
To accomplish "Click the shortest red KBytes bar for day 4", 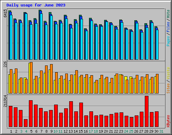I will [26, 123].
